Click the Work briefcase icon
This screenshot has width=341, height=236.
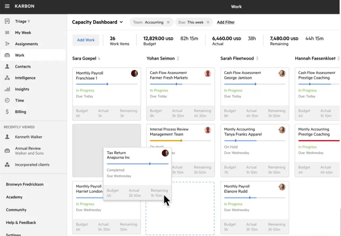pyautogui.click(x=7, y=55)
